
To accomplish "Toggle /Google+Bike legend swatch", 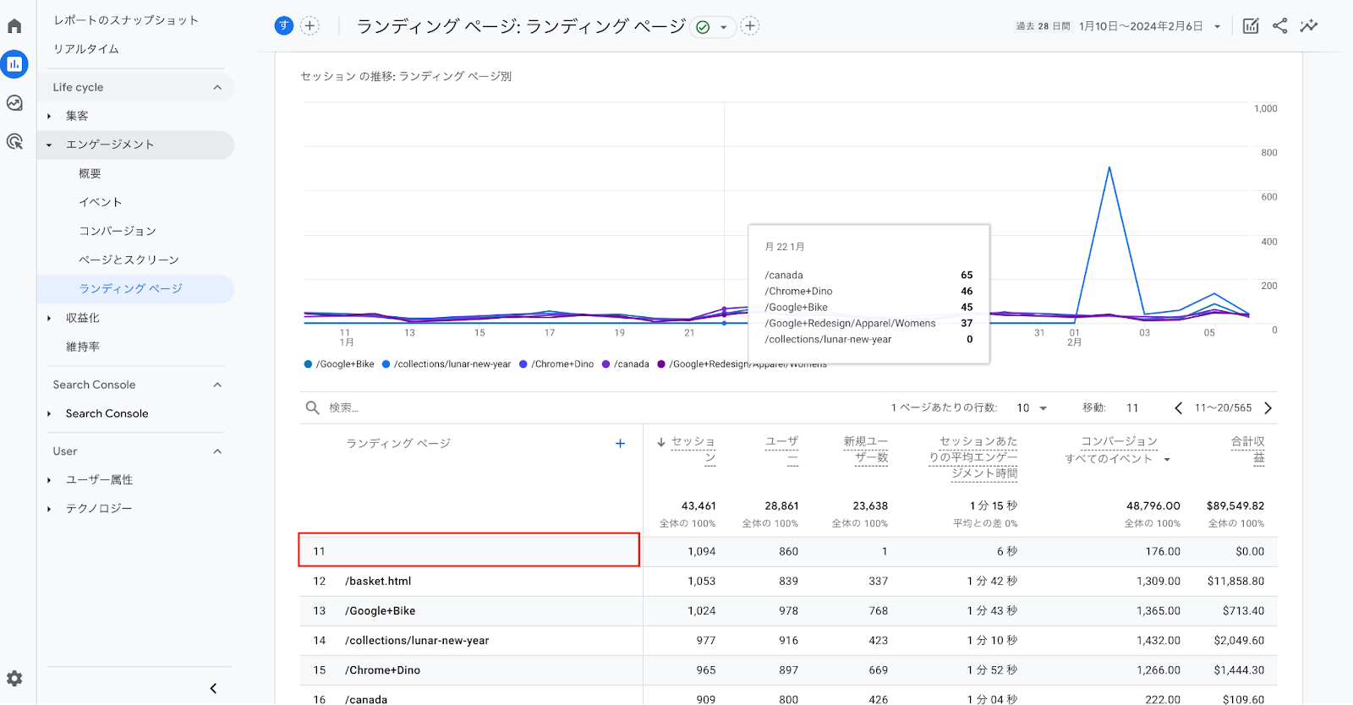I will tap(308, 364).
